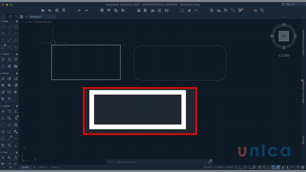Switch to the Layout2 tab
The width and height of the screenshot is (306, 172).
pos(55,167)
